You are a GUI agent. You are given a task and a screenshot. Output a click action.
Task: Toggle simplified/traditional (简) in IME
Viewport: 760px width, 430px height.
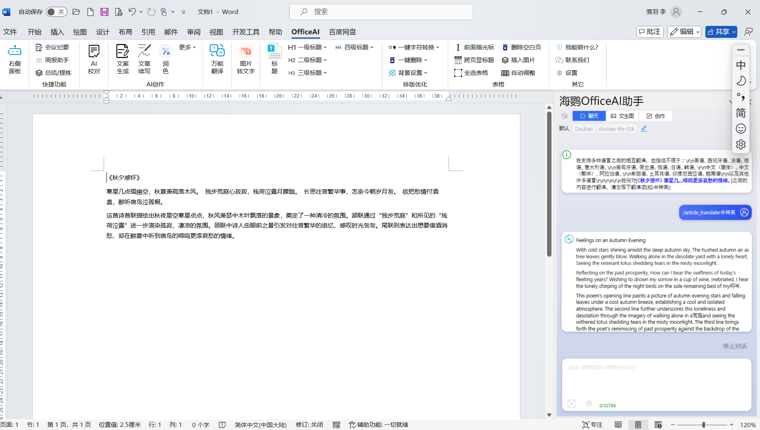(x=740, y=113)
